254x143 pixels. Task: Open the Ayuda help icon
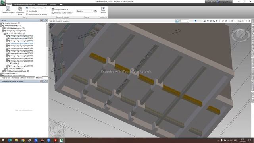[x=103, y=9]
